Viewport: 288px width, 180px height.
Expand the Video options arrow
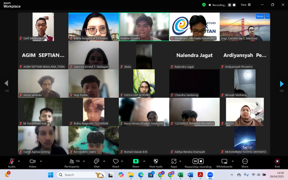click(x=41, y=161)
